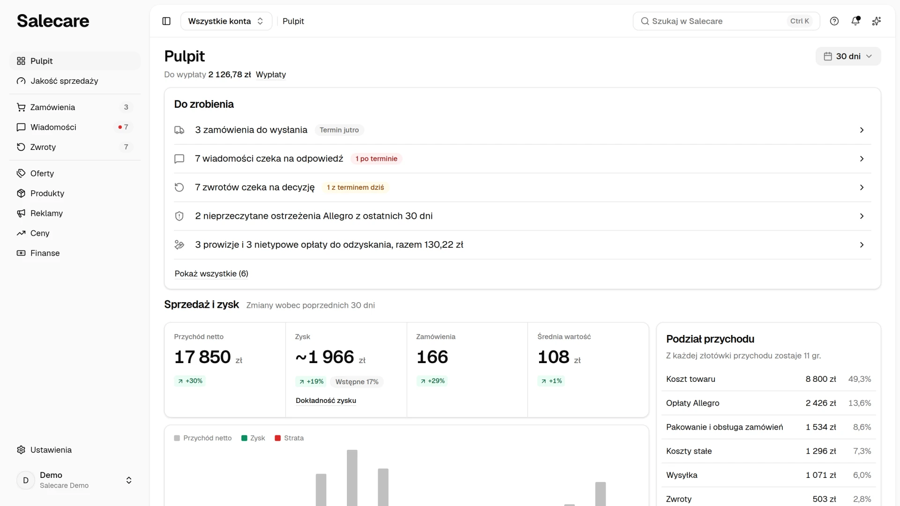Image resolution: width=900 pixels, height=506 pixels.
Task: Click the Finanse banknote icon
Action: [21, 253]
